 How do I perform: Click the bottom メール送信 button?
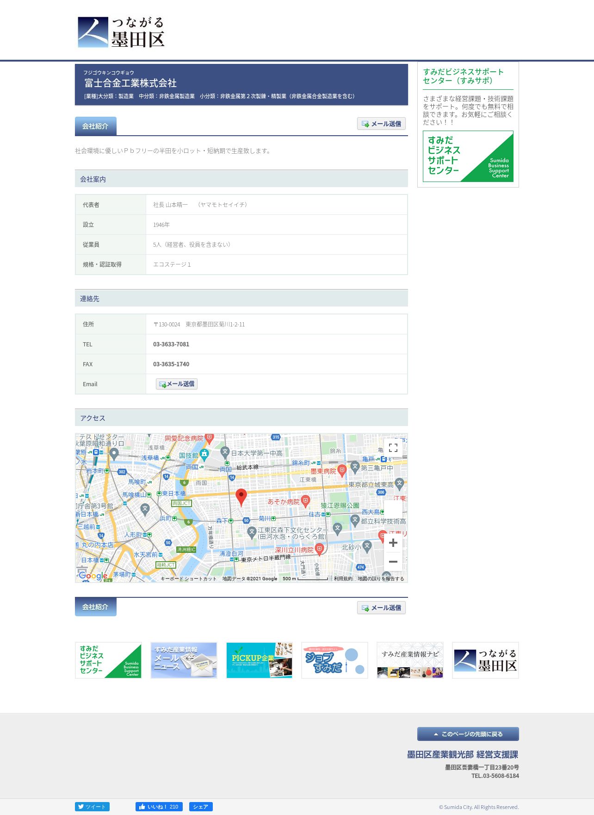pos(381,608)
